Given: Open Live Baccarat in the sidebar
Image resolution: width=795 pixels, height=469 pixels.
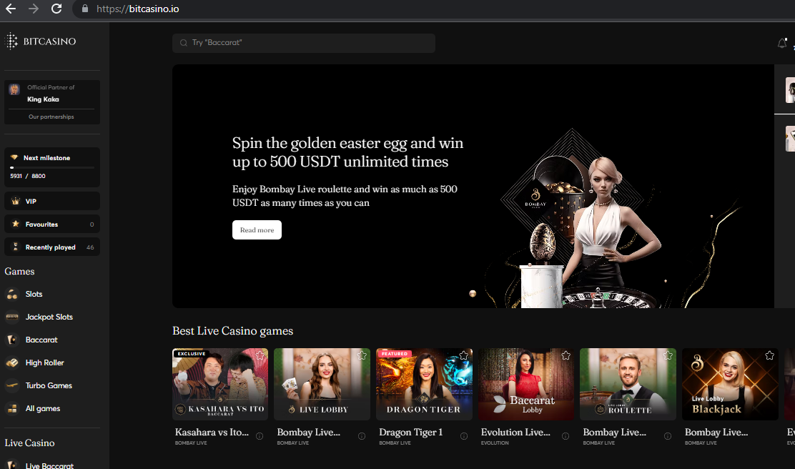Looking at the screenshot, I should point(39,465).
